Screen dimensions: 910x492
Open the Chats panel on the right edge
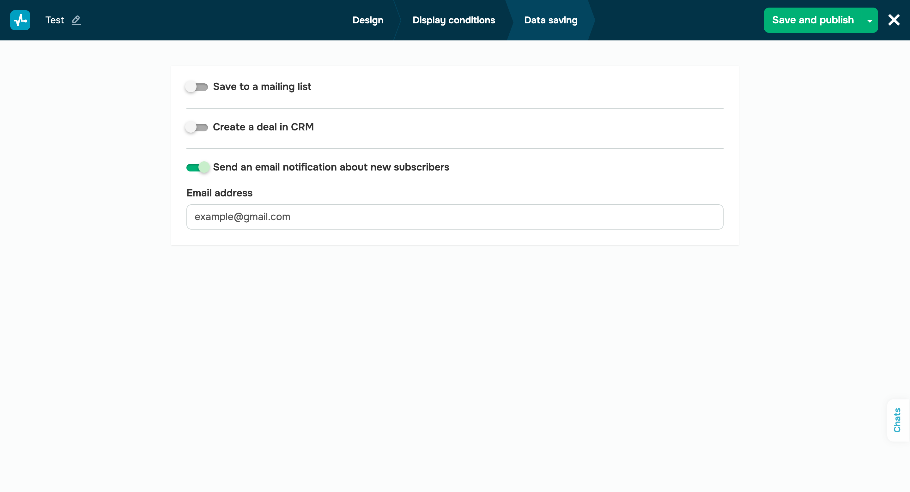898,421
